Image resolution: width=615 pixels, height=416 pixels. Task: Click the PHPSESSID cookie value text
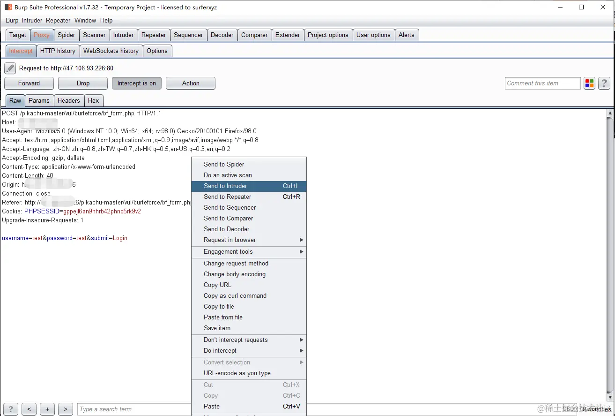coord(102,212)
